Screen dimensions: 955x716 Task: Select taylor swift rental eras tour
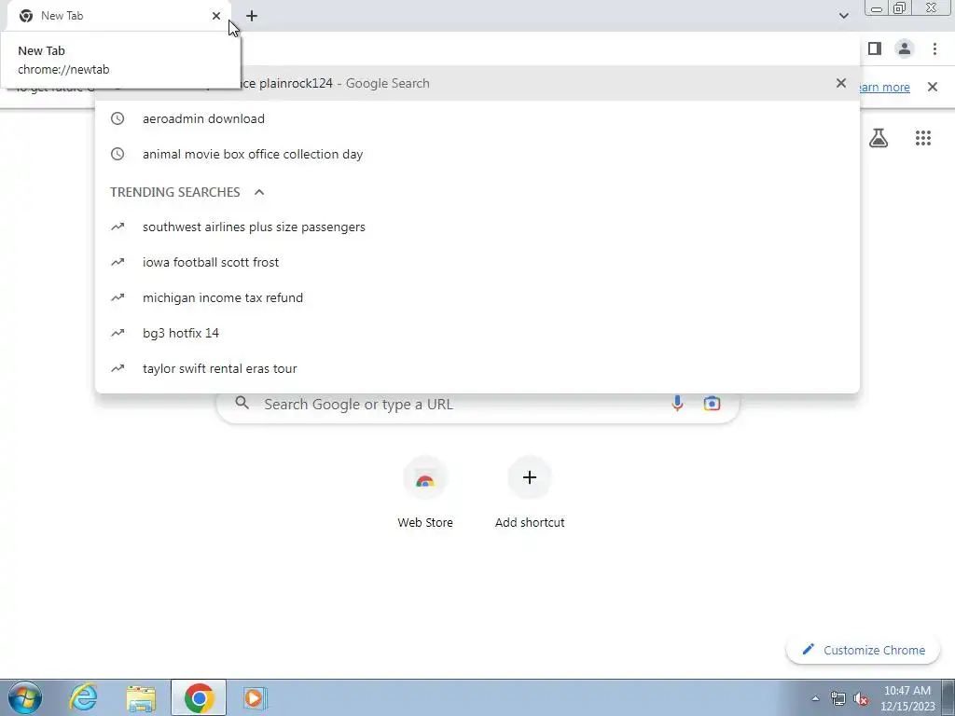point(477,368)
